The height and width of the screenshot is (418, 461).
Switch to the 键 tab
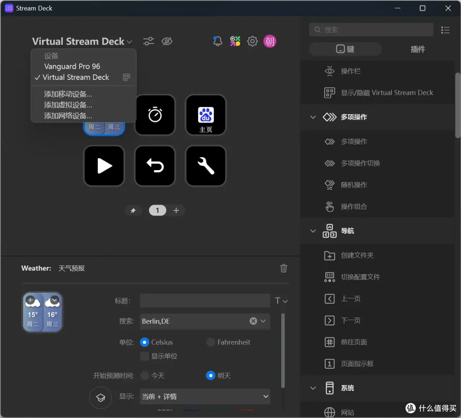coord(345,49)
